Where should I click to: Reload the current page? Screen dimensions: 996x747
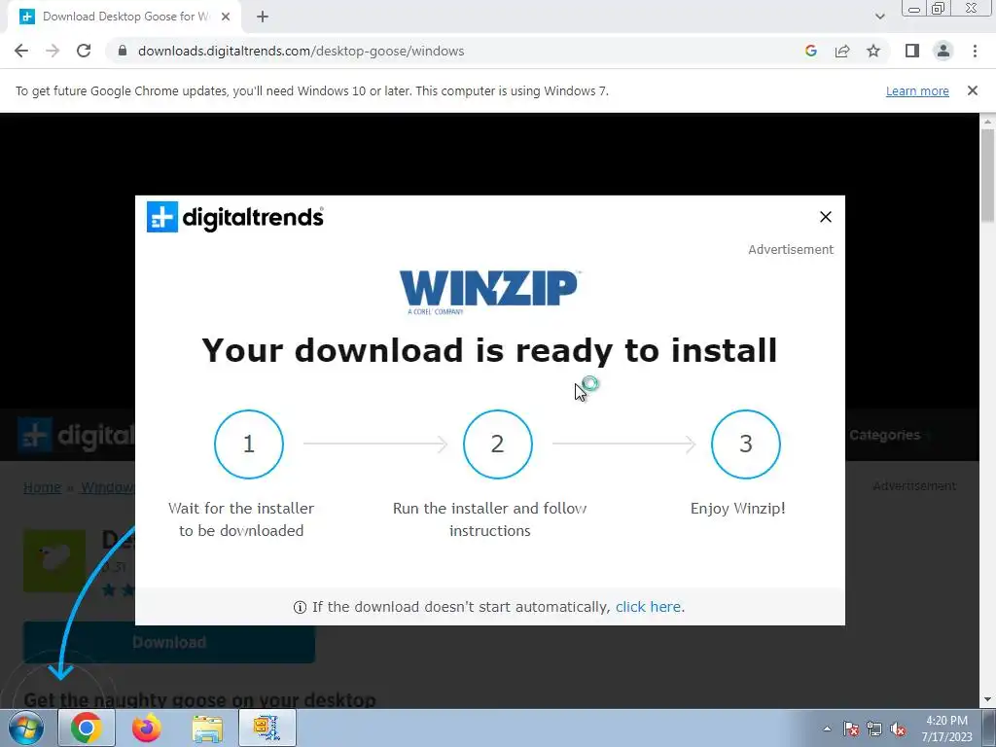pyautogui.click(x=84, y=51)
